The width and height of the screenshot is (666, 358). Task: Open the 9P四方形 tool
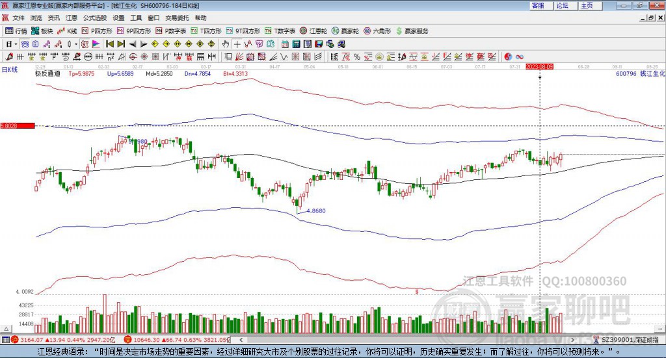point(133,31)
